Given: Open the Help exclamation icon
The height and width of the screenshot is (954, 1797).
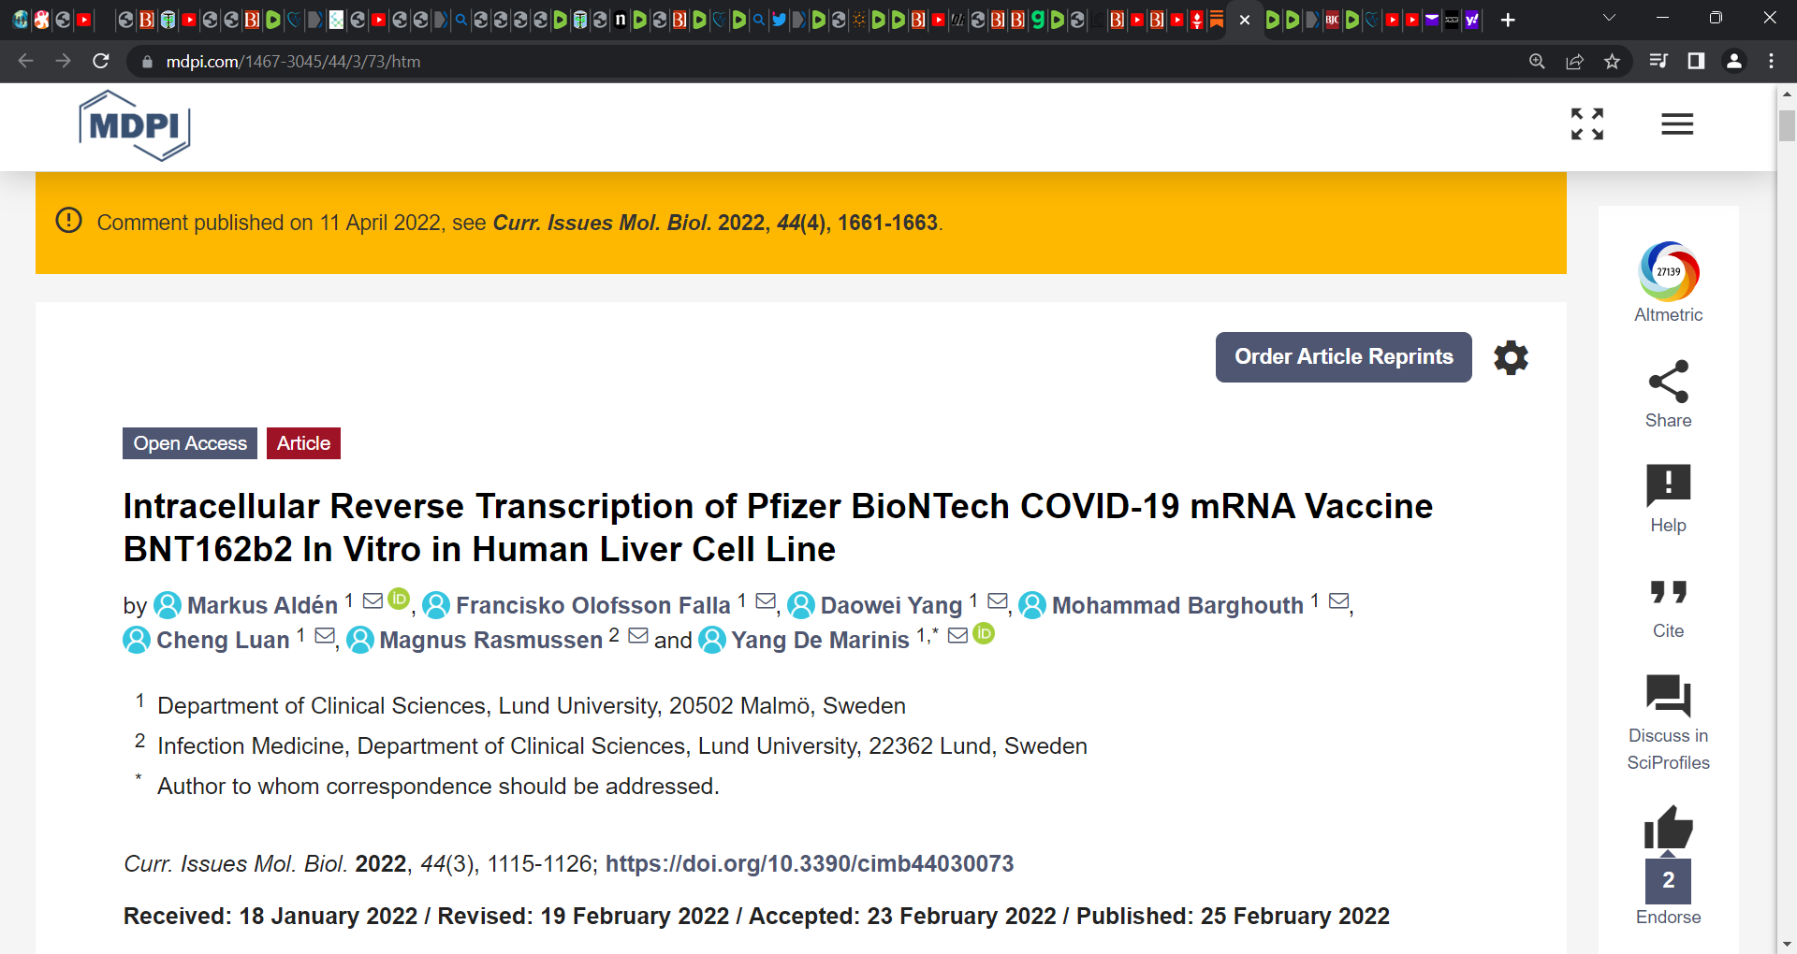Looking at the screenshot, I should 1669,485.
